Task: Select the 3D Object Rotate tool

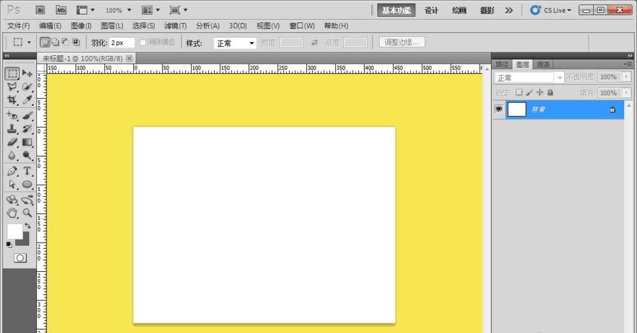Action: pos(12,200)
